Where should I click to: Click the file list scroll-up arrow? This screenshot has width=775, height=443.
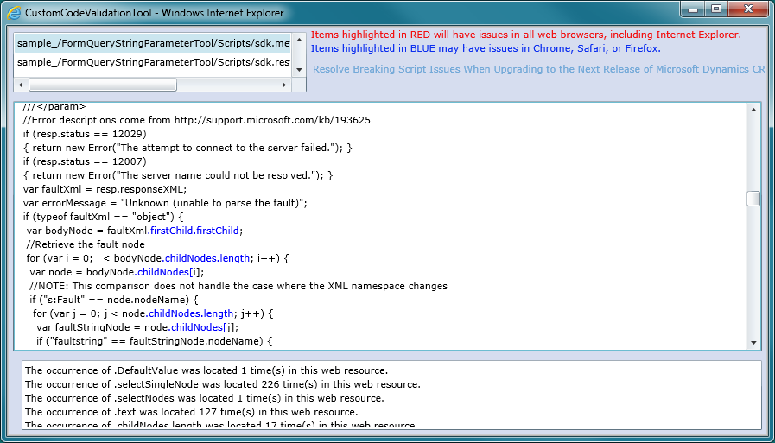pyautogui.click(x=299, y=40)
